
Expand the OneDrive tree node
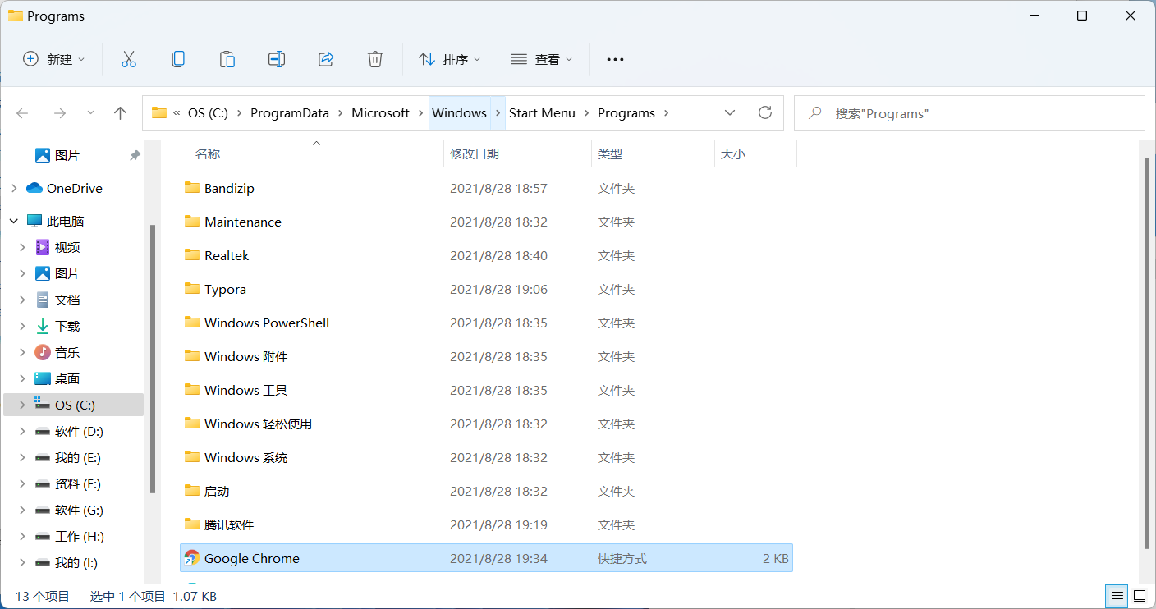click(14, 188)
